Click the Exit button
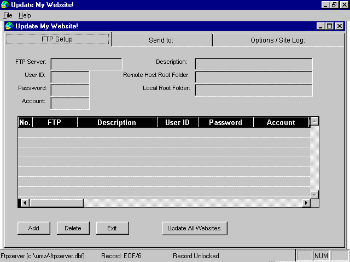350x262 pixels. [112, 228]
